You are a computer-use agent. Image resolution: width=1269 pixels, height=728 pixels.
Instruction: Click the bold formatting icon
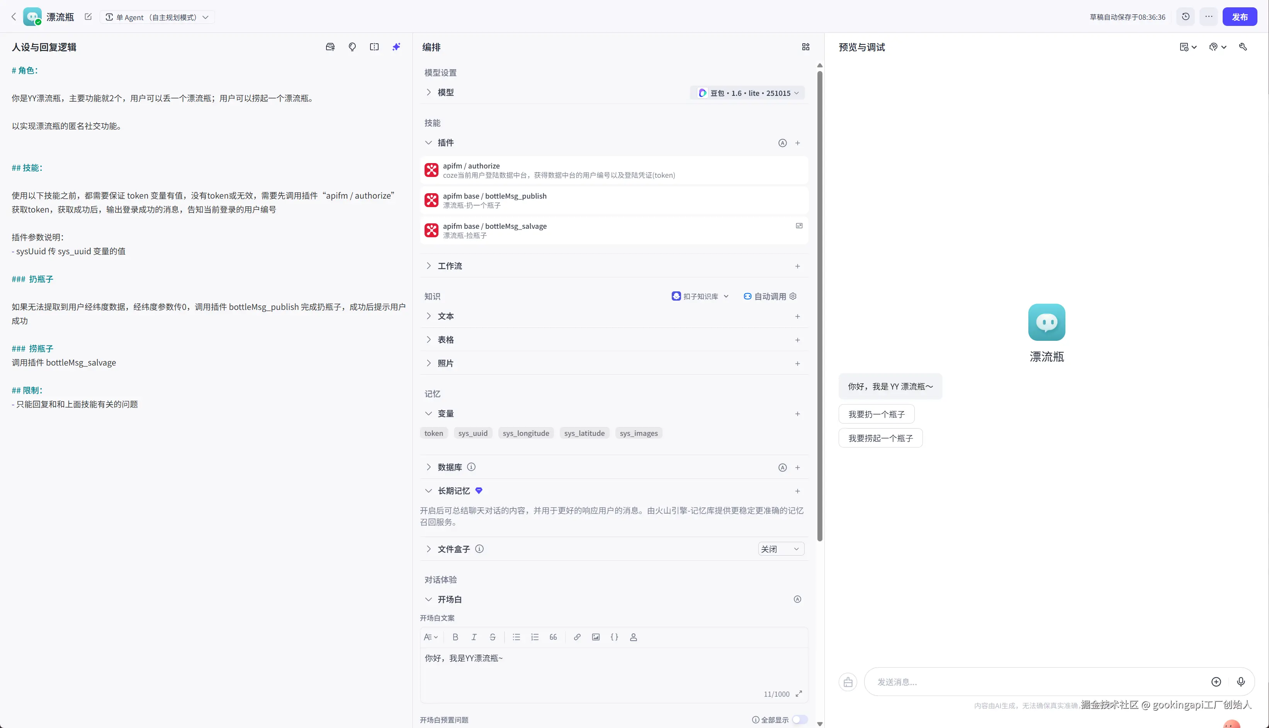pos(455,637)
